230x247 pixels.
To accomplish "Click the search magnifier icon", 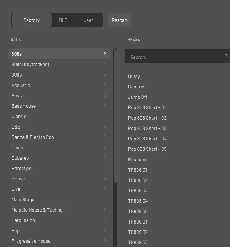I will click(x=227, y=56).
